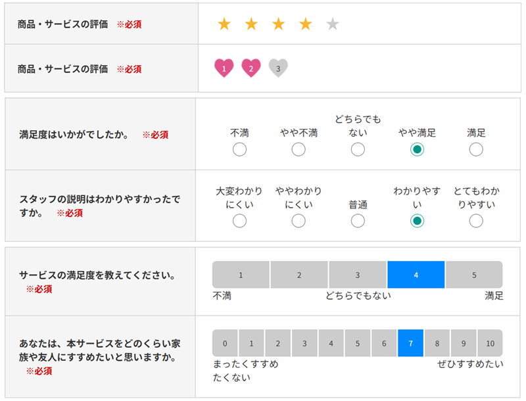Click the pink heart numbered 2
This screenshot has height=401, width=526.
251,68
